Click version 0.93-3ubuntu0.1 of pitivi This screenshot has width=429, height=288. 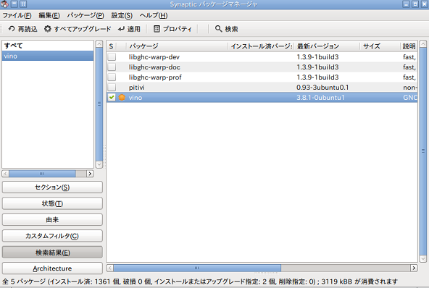[322, 87]
